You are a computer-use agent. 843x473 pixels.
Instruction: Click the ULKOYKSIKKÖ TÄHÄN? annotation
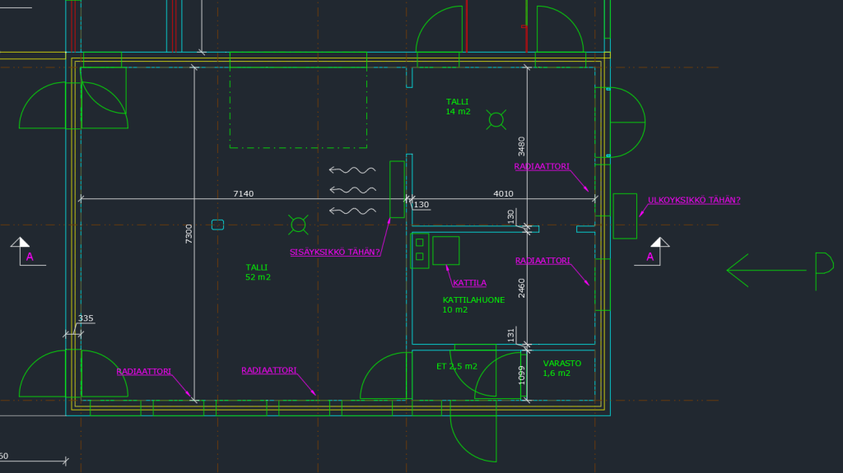click(693, 200)
